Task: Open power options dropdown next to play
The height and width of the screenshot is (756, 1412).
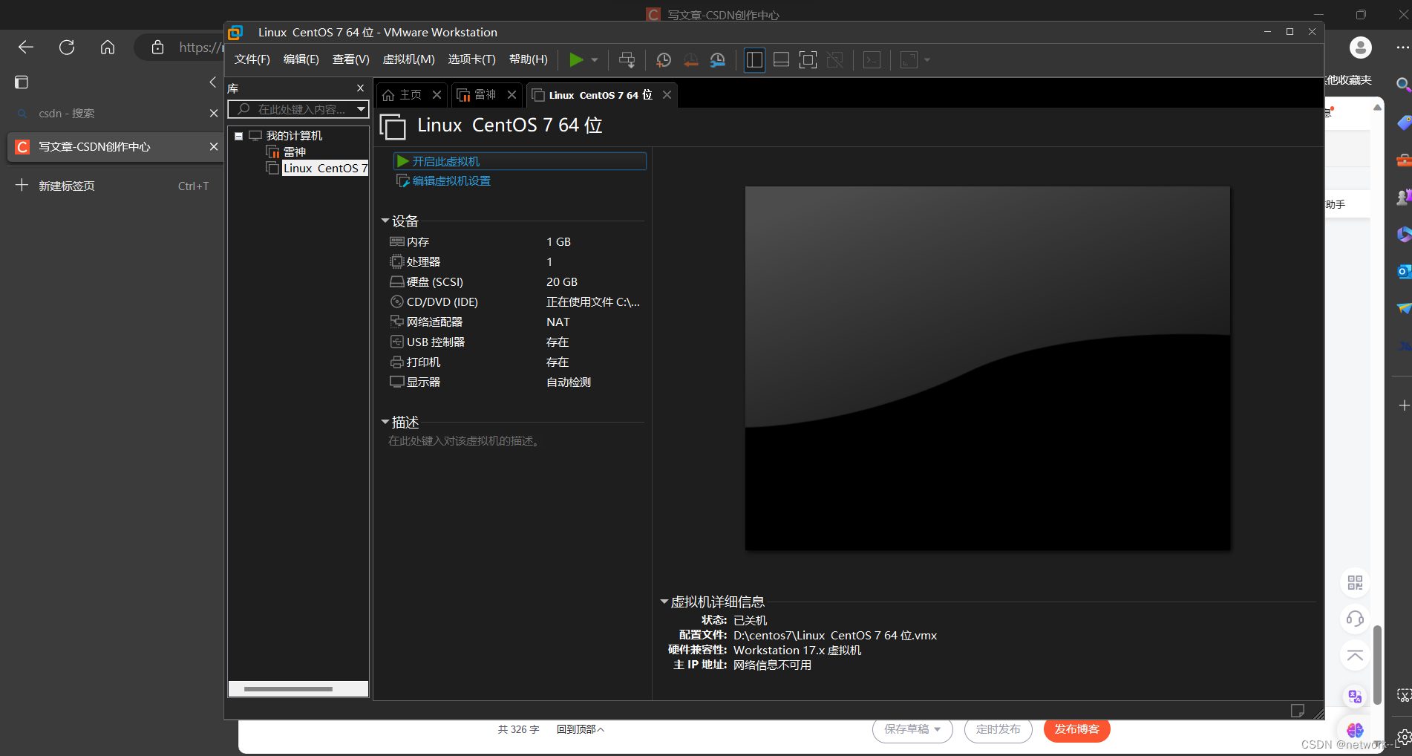Action: coord(595,60)
